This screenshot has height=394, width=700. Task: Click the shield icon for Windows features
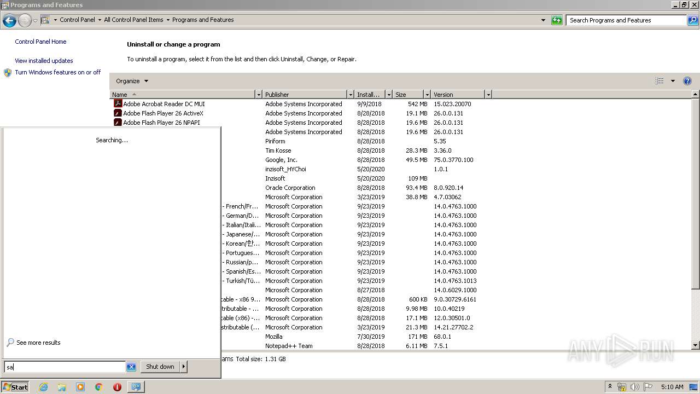(x=8, y=72)
